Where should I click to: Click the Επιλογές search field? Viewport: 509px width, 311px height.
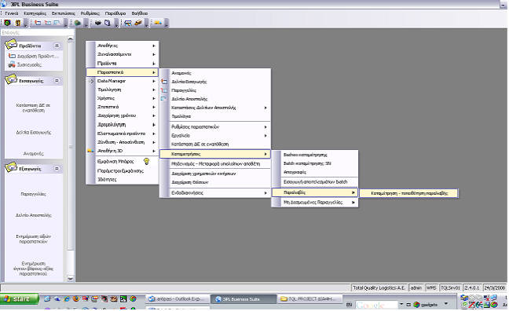pyautogui.click(x=38, y=32)
